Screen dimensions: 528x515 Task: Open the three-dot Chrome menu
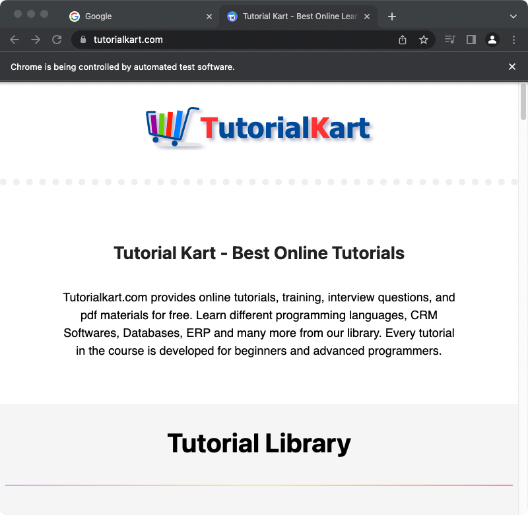(513, 40)
